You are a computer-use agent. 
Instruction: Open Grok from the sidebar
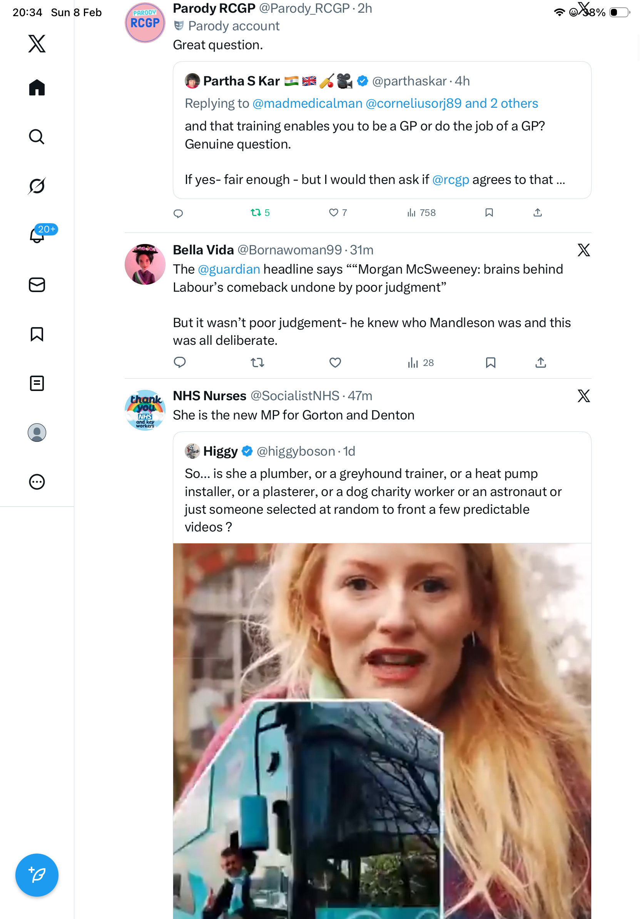(x=37, y=186)
